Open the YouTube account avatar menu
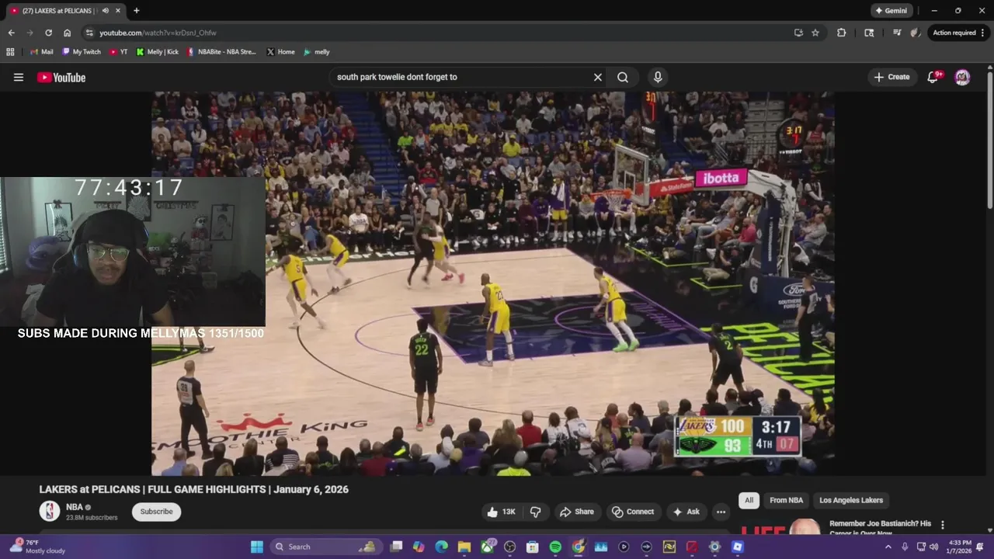The image size is (994, 559). coord(962,77)
